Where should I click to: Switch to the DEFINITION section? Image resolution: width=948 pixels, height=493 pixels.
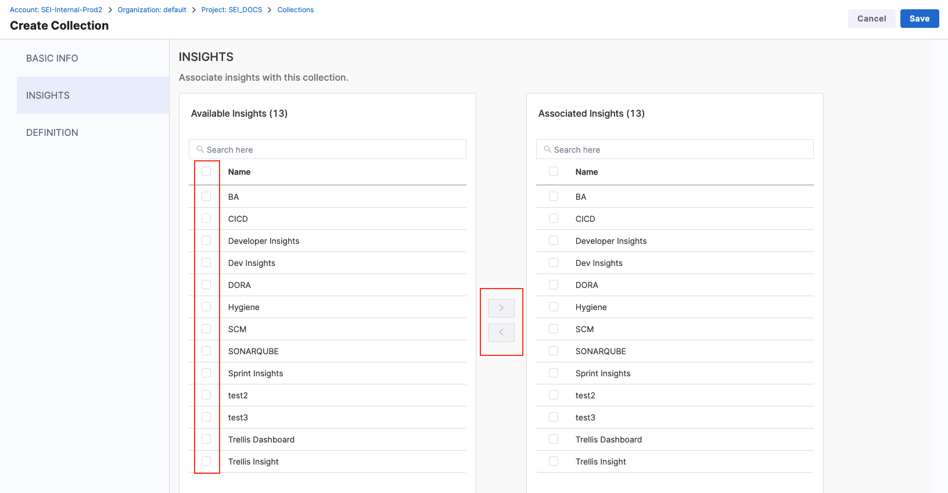click(52, 132)
